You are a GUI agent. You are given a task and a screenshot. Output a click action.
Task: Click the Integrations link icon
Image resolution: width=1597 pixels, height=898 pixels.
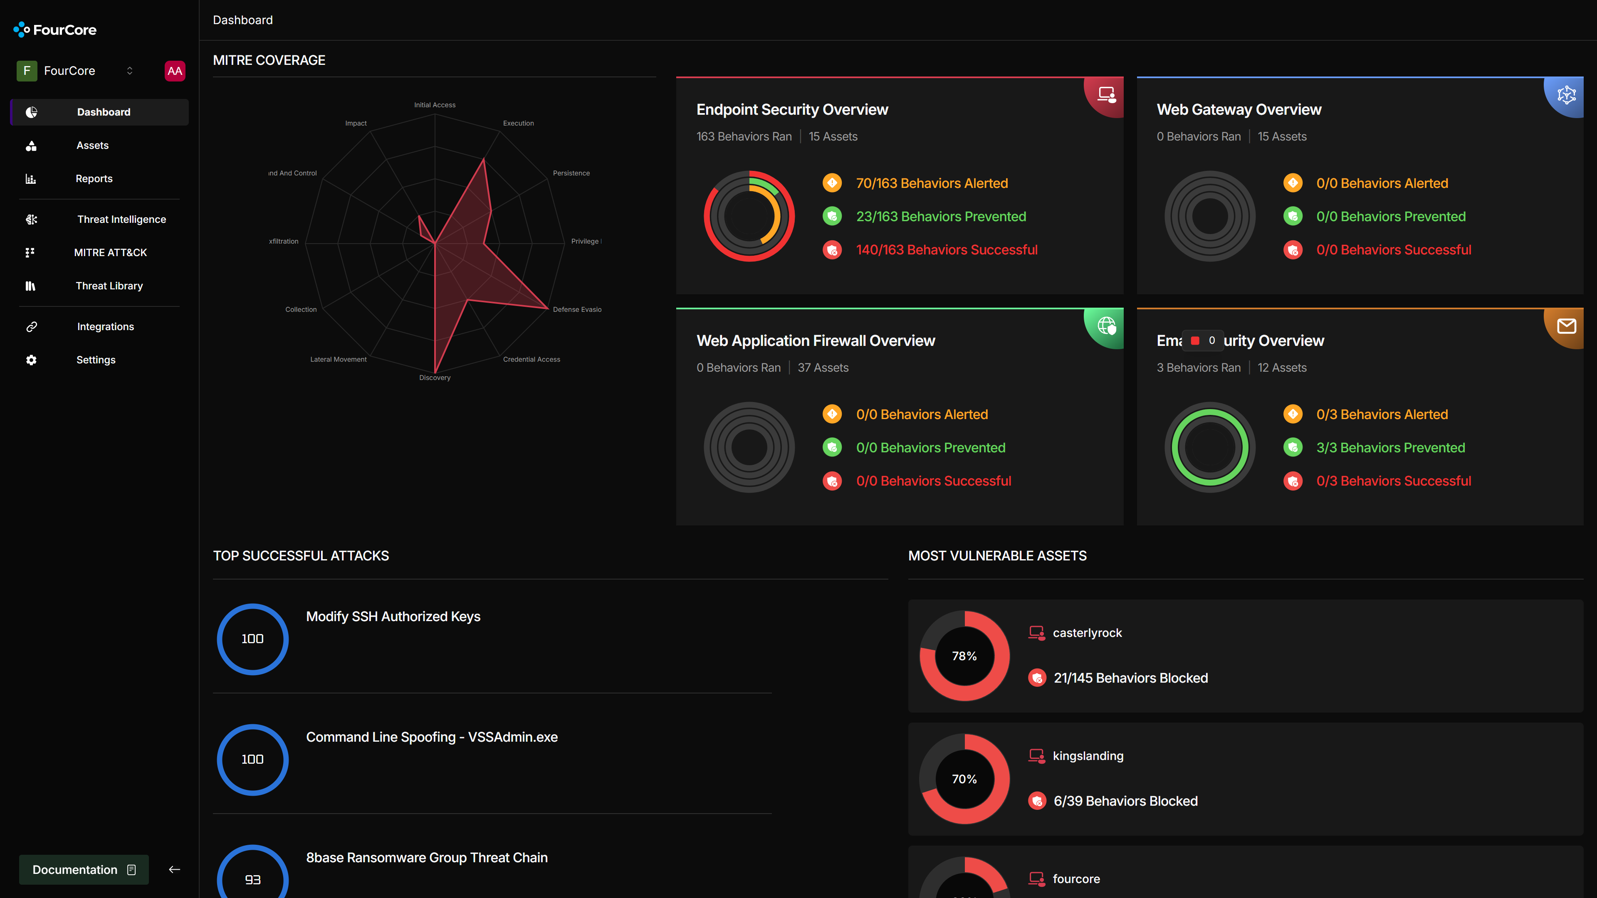(32, 327)
